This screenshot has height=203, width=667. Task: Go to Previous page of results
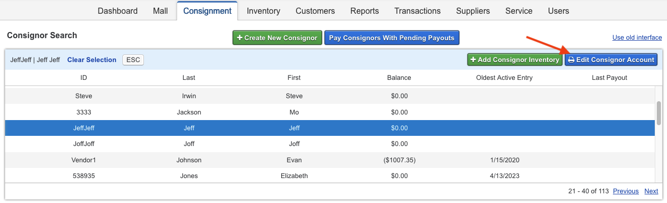click(x=626, y=191)
